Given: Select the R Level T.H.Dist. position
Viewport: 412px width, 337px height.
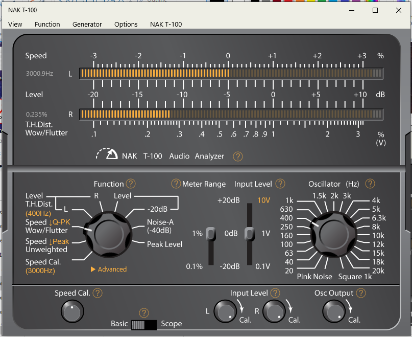Looking at the screenshot, I should (x=96, y=196).
